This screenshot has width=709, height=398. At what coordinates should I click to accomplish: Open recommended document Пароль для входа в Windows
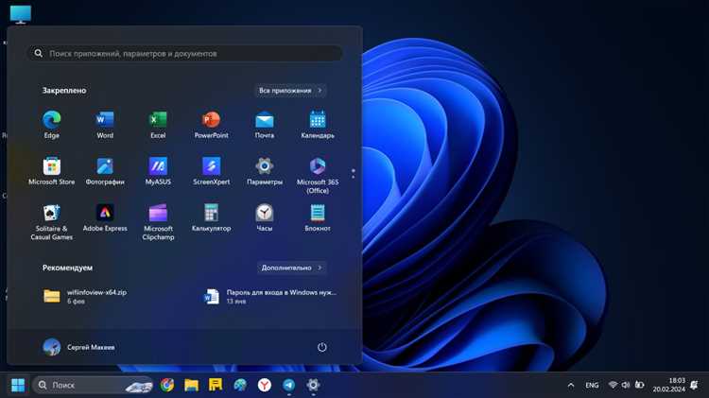coord(270,296)
